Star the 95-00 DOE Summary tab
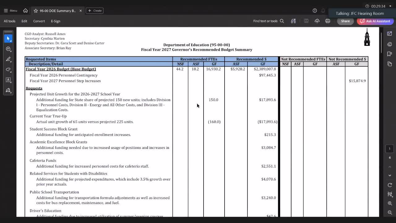 36,11
